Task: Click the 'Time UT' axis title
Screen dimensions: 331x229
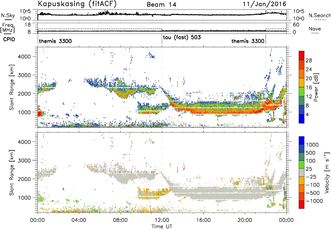Action: (162, 227)
